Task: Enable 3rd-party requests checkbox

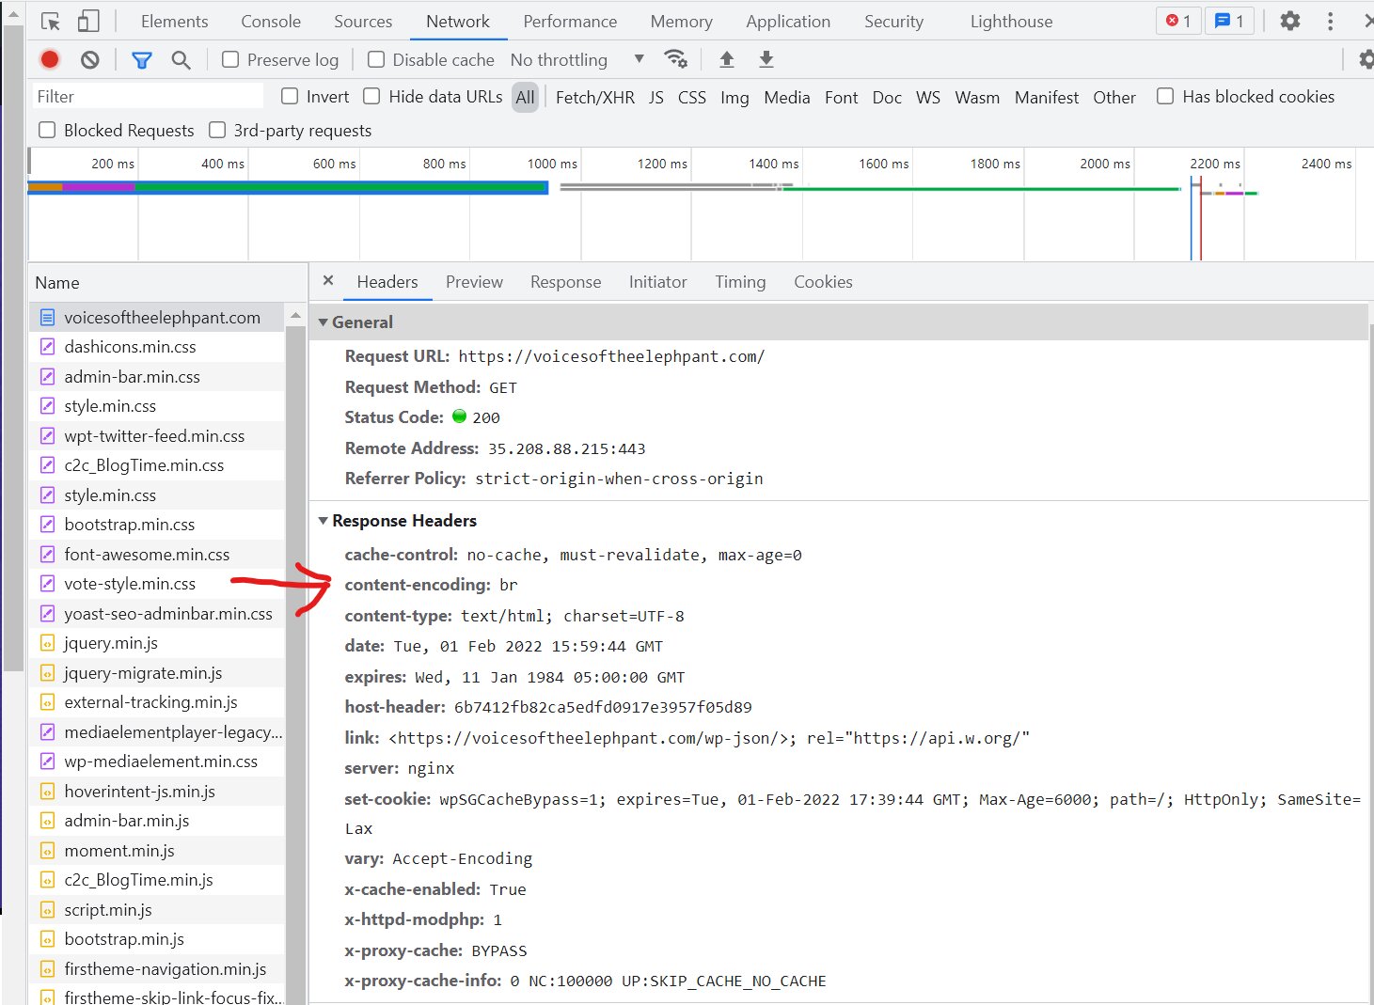Action: click(x=217, y=130)
